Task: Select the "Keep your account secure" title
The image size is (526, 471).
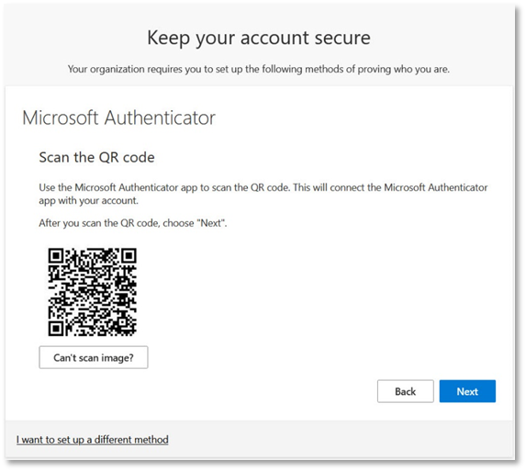Action: (259, 38)
